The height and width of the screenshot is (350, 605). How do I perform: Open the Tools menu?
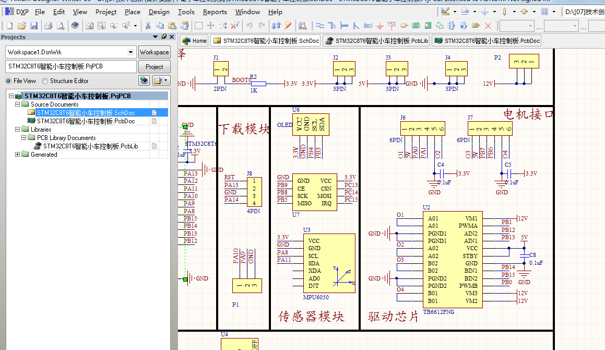[x=186, y=12]
